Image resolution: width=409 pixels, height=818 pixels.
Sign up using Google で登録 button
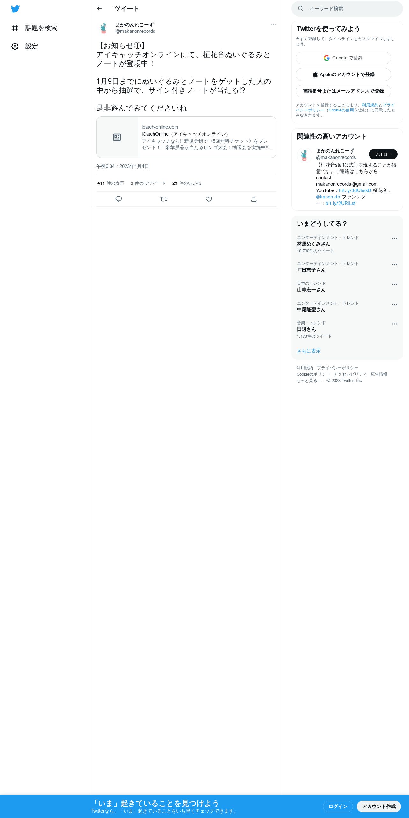coord(343,58)
